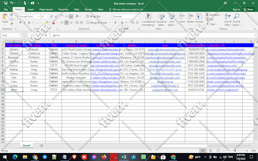Click the zoom slider handle

pyautogui.click(x=235, y=151)
